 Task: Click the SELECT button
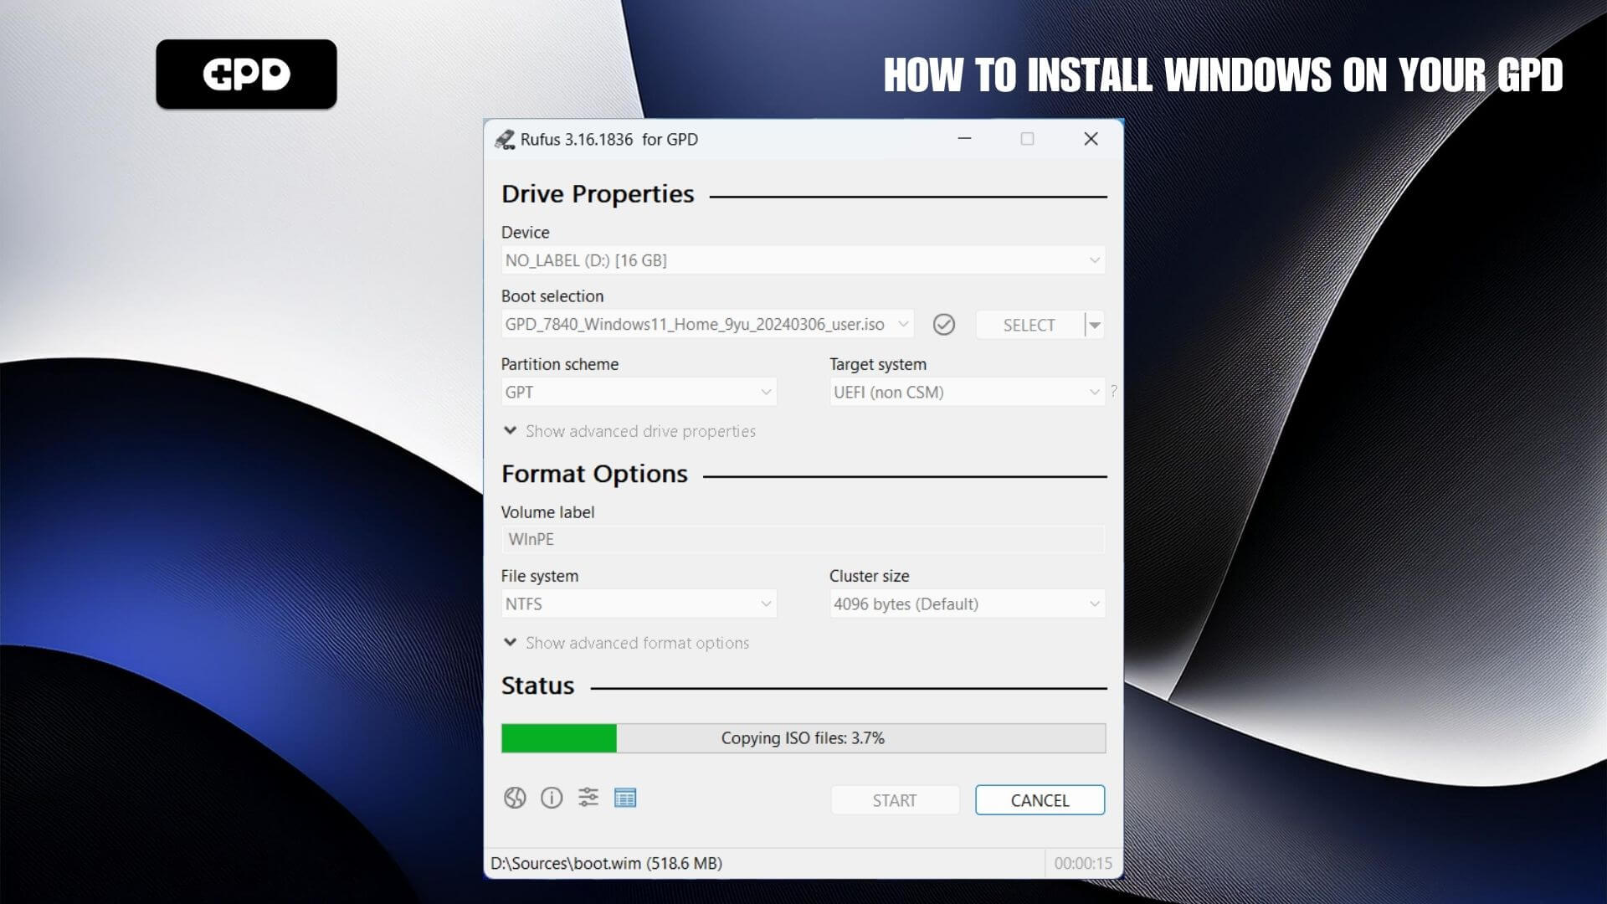[x=1029, y=325]
